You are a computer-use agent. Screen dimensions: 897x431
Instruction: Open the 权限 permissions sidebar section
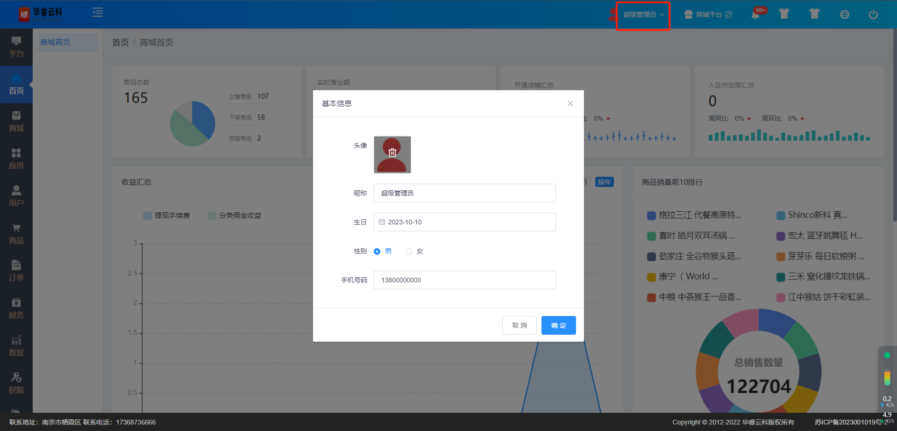(x=16, y=383)
